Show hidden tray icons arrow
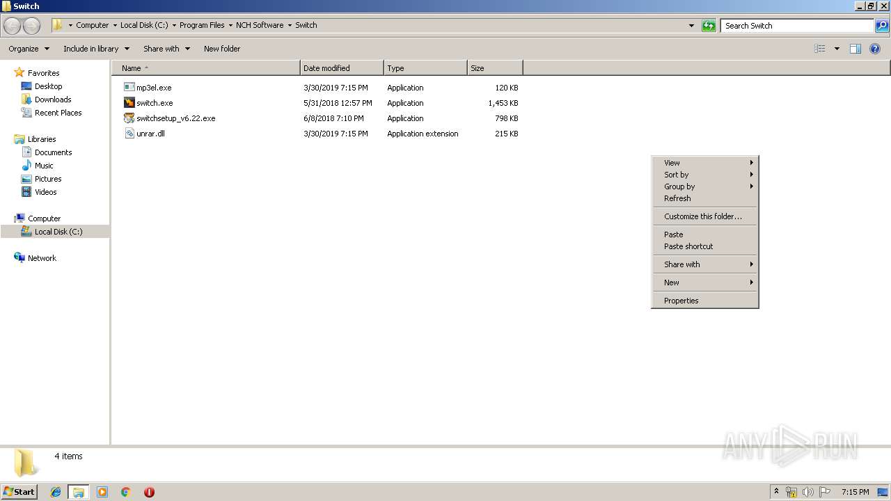 click(x=776, y=492)
